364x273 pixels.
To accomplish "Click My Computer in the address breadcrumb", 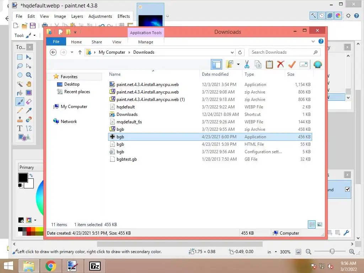I will pos(112,52).
